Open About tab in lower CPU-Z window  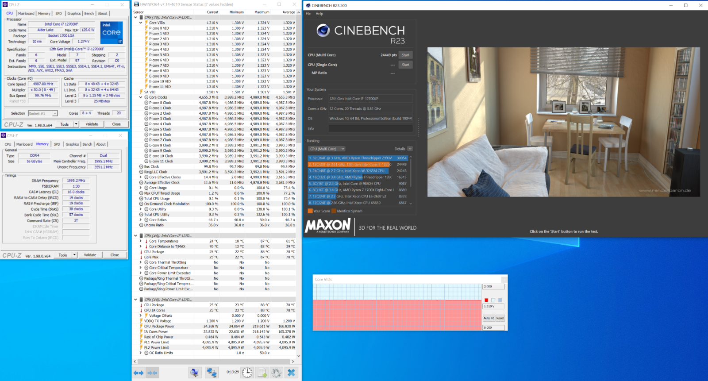pyautogui.click(x=101, y=144)
